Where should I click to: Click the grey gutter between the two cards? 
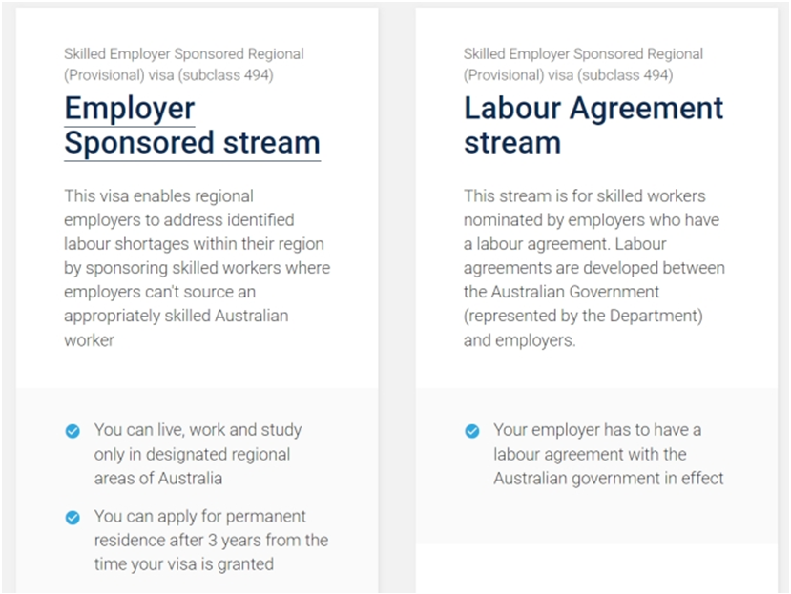[x=397, y=286]
